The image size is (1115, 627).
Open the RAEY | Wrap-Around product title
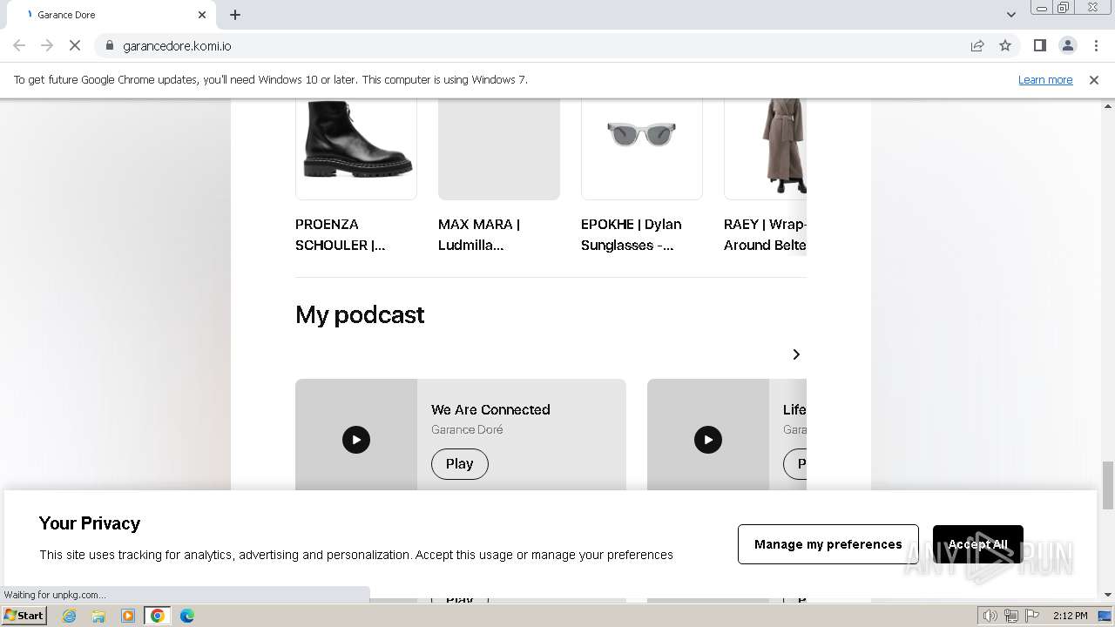click(765, 235)
